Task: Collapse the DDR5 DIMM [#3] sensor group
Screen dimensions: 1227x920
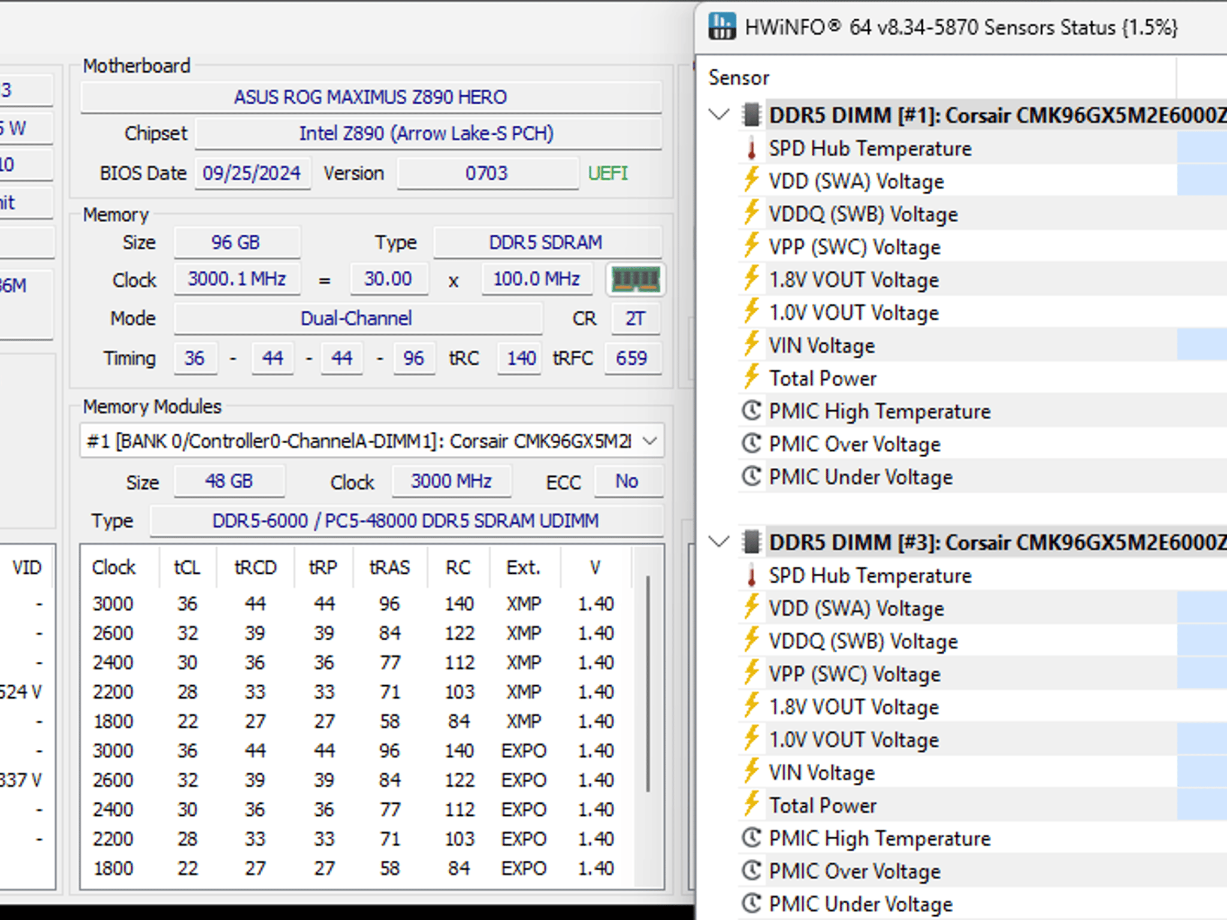Action: click(x=719, y=541)
